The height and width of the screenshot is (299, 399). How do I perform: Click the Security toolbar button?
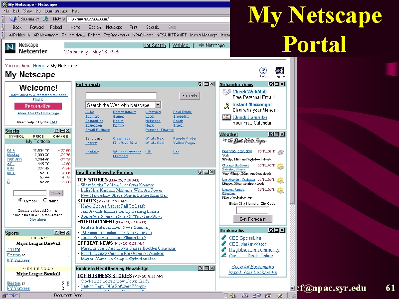coord(153,27)
